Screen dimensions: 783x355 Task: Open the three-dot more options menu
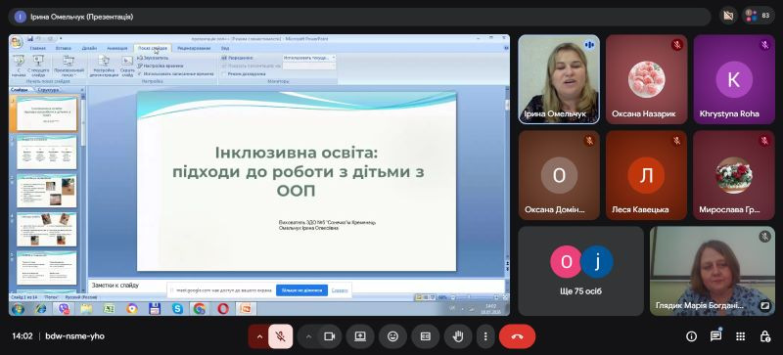click(484, 336)
